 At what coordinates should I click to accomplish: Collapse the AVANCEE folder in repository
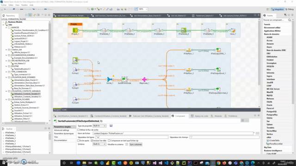pos(6,28)
